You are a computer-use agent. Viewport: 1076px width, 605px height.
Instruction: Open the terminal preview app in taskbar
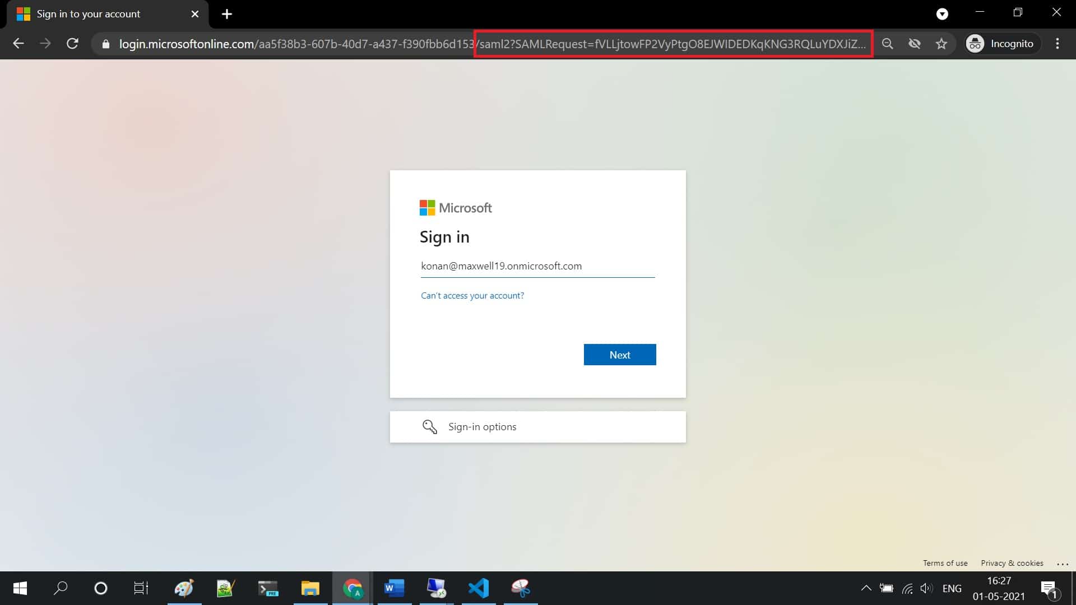268,588
